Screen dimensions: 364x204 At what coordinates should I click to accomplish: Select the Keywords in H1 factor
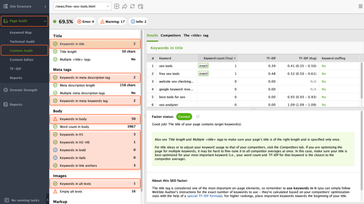(x=95, y=134)
